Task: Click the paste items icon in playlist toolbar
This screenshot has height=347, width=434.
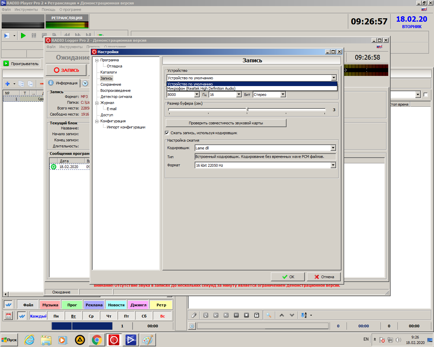Action: [x=30, y=83]
